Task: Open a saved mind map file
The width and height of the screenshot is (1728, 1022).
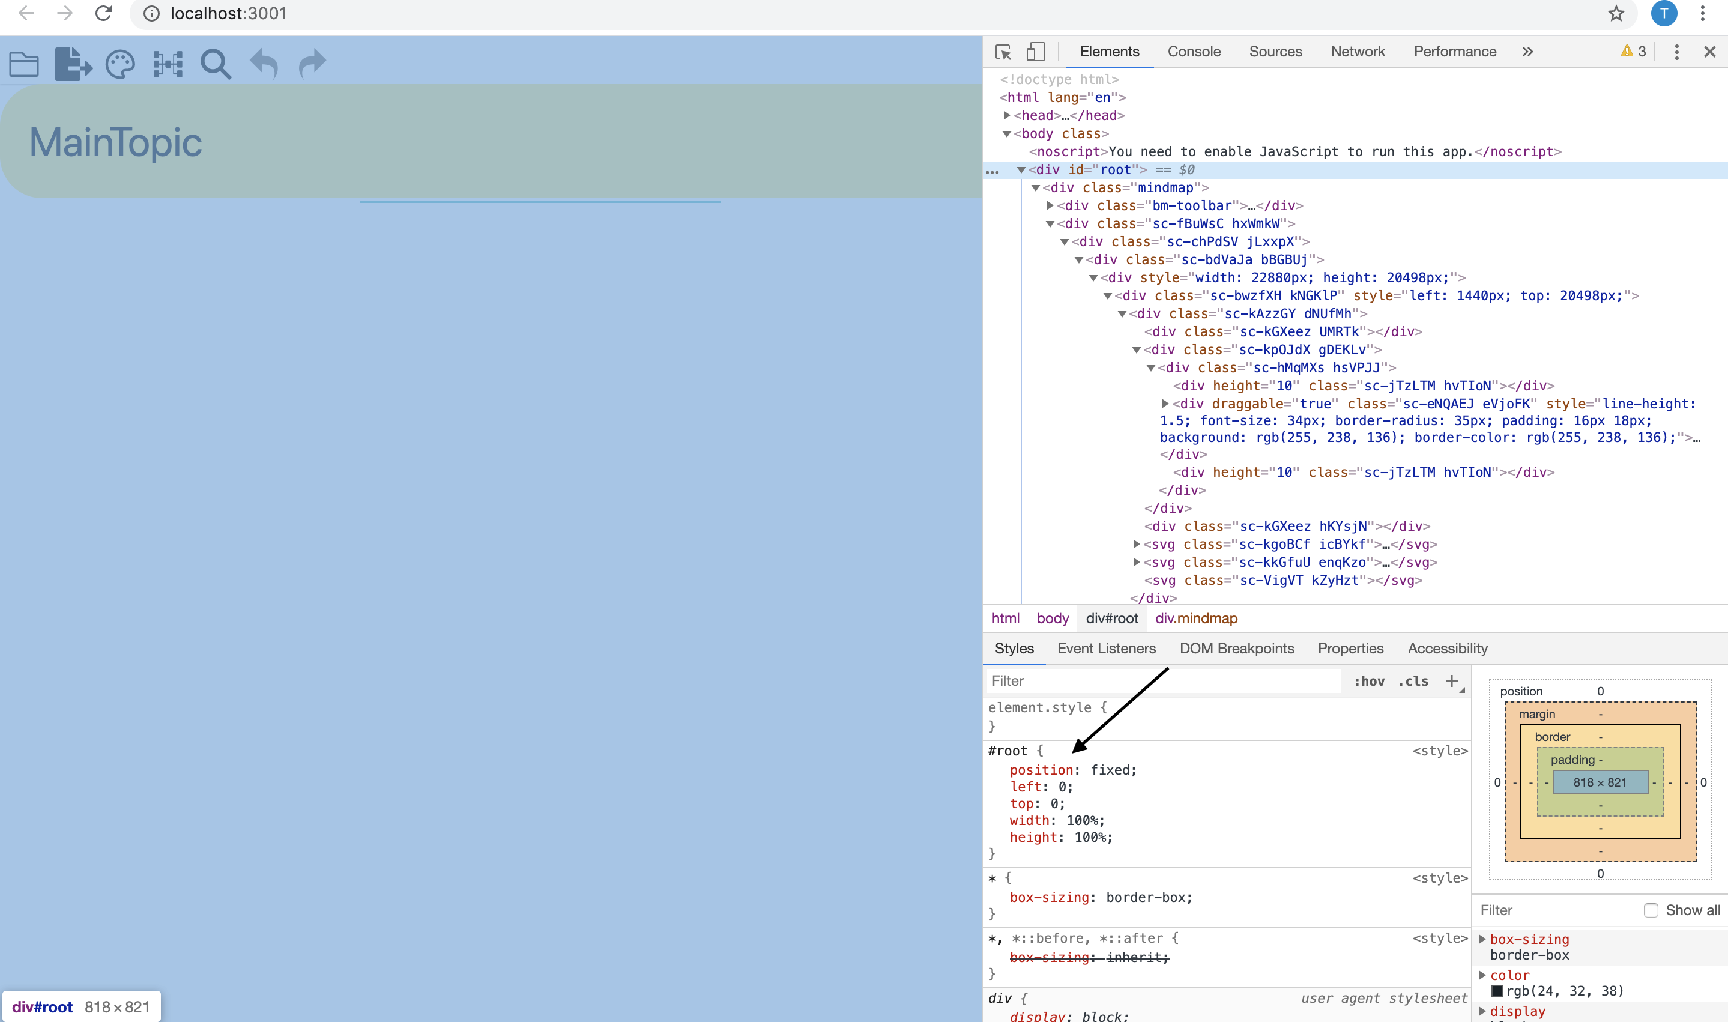Action: pyautogui.click(x=25, y=64)
